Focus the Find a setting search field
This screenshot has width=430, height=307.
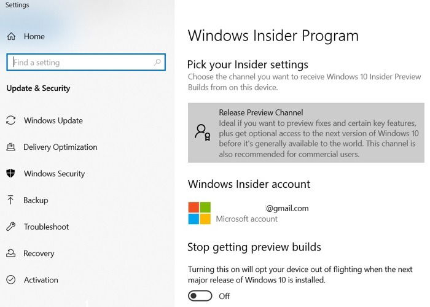pyautogui.click(x=86, y=62)
